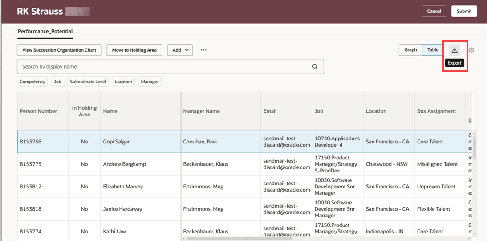The width and height of the screenshot is (487, 241).
Task: Click the Export download icon
Action: coord(455,50)
